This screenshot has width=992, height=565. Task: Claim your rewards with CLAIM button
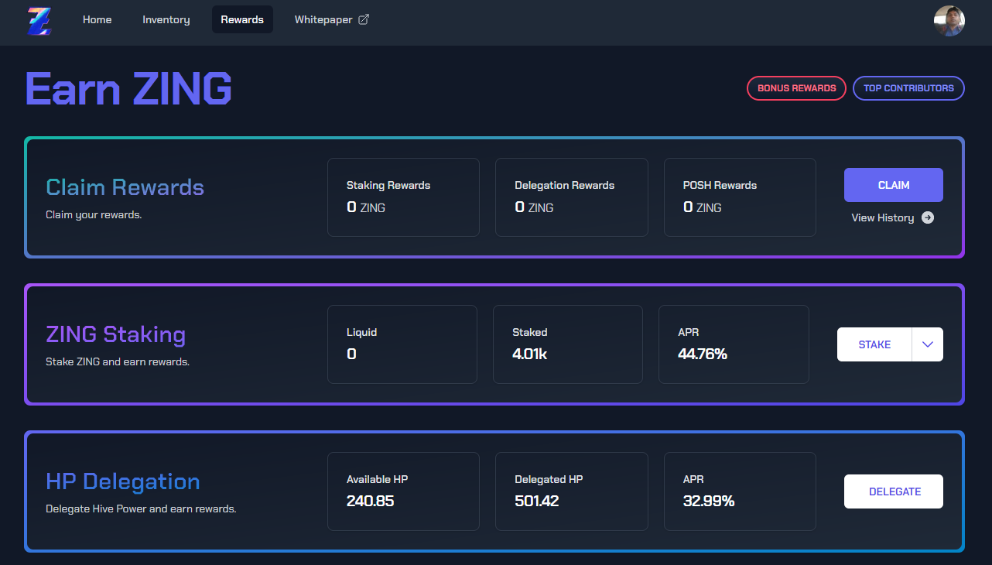[894, 185]
